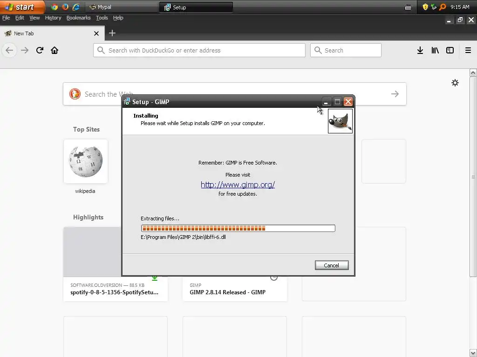The width and height of the screenshot is (477, 357).
Task: Minimize the Setup - GIMP dialog
Action: 326,102
